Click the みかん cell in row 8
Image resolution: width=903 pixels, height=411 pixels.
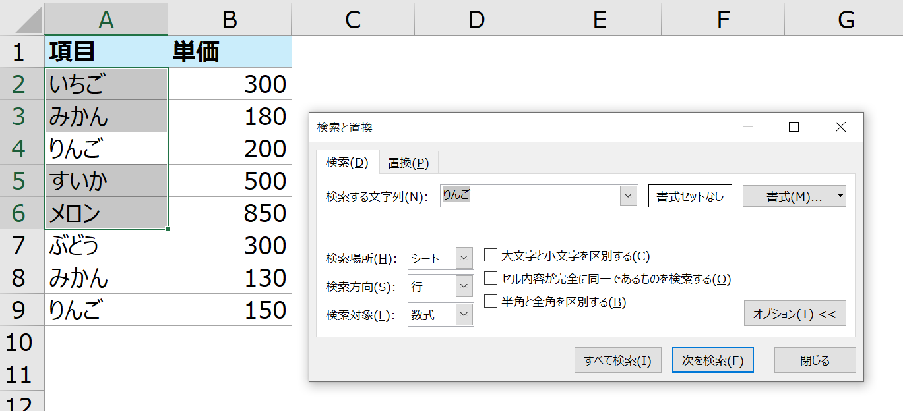click(106, 277)
